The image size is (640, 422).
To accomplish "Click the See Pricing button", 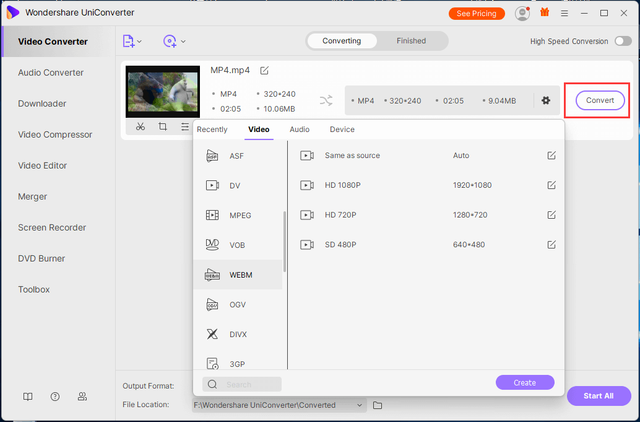I will (477, 14).
